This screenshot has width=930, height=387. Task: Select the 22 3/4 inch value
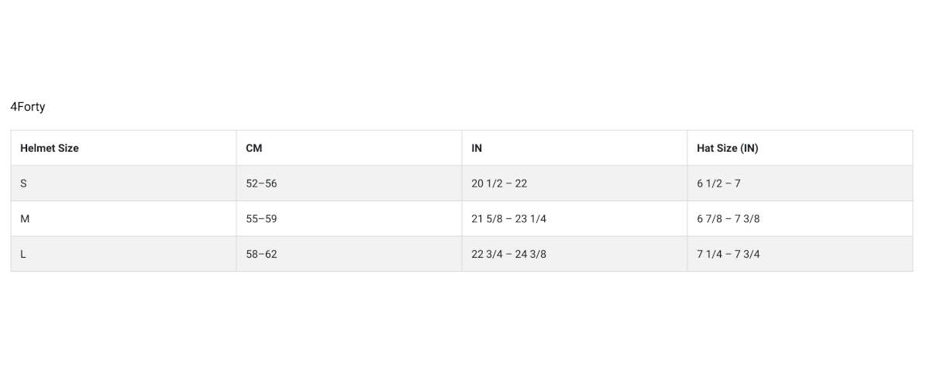coord(485,254)
